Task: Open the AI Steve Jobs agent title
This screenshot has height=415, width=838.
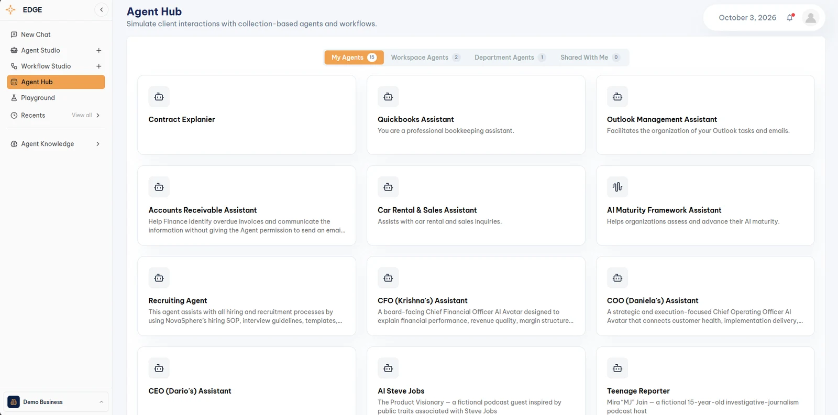Action: pyautogui.click(x=401, y=391)
